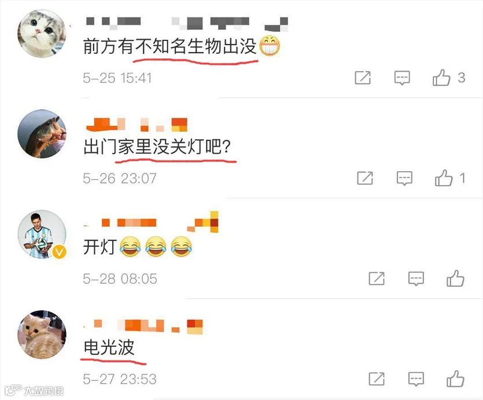The height and width of the screenshot is (400, 483).
Task: Reply to the comment '前方有不知名生物出没'
Action: pos(402,78)
